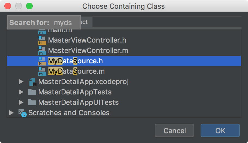Click the MasterViewController.h header file icon

pos(42,40)
